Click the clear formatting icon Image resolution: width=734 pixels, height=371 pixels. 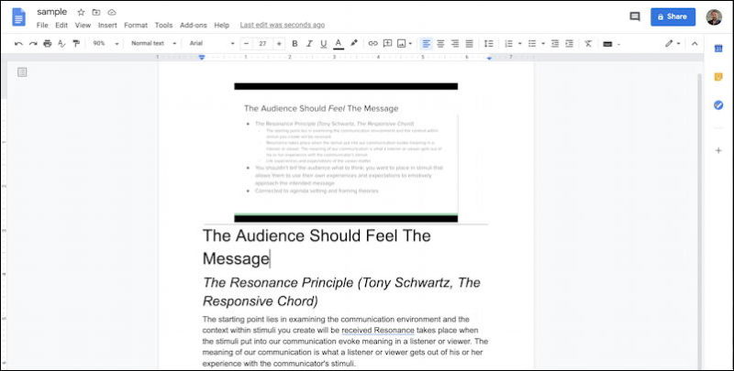tap(588, 43)
